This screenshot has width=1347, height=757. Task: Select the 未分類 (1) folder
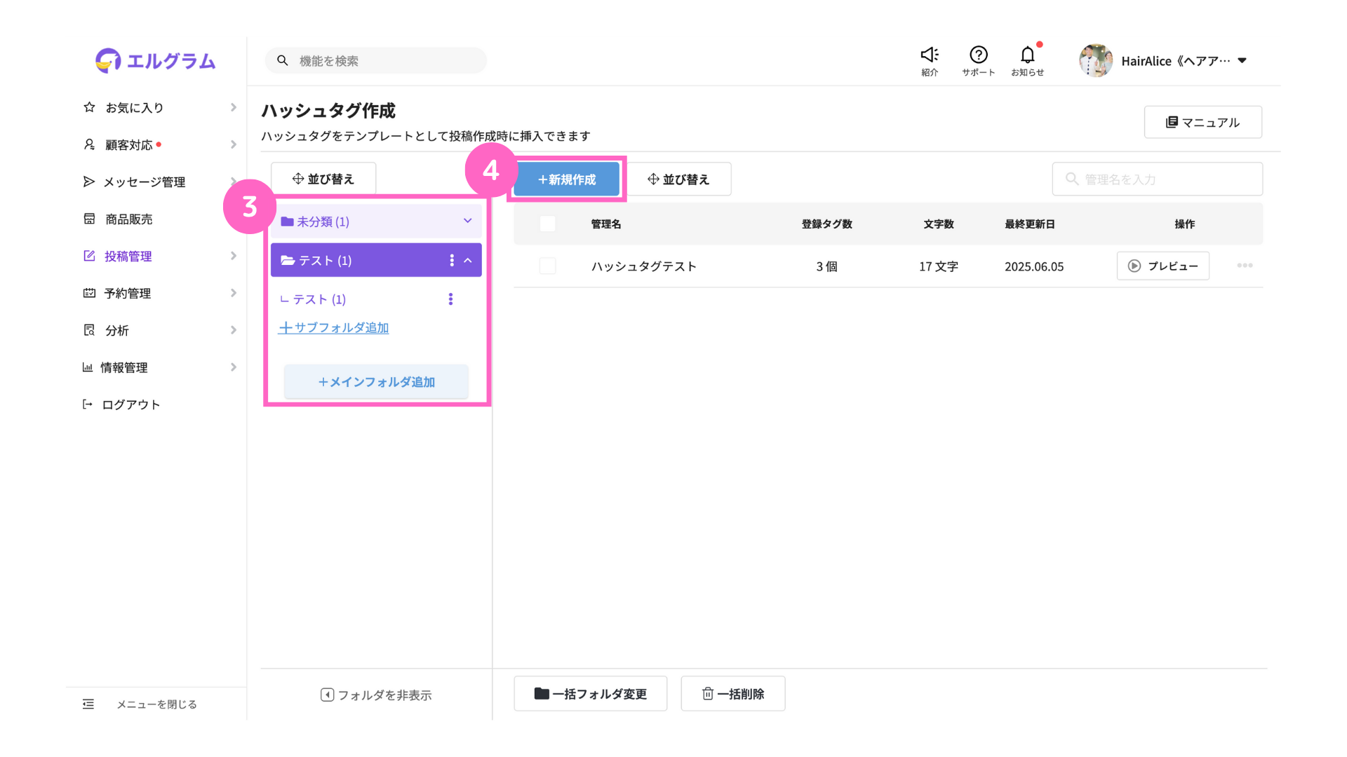click(x=376, y=221)
